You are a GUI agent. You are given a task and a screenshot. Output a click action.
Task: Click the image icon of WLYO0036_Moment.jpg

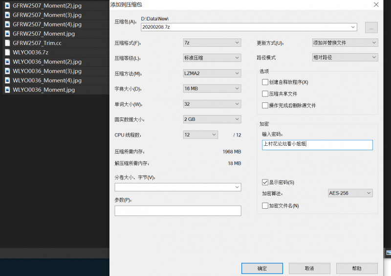[7, 90]
